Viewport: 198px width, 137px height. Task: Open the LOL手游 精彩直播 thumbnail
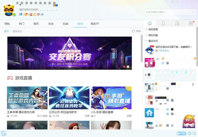(x=111, y=98)
